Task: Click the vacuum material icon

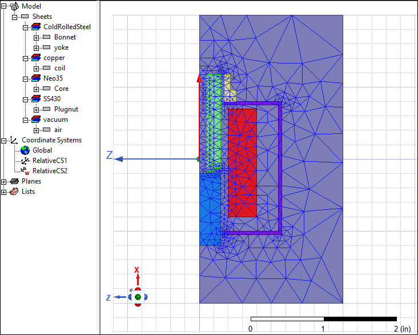Action: (36, 119)
